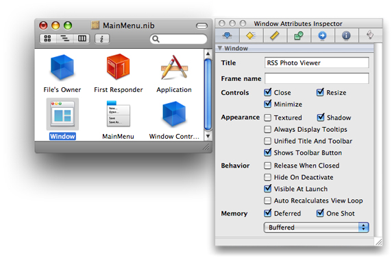This screenshot has height=261, width=392.
Task: Open the Effects inspector tab with diamond icon
Action: click(x=251, y=36)
